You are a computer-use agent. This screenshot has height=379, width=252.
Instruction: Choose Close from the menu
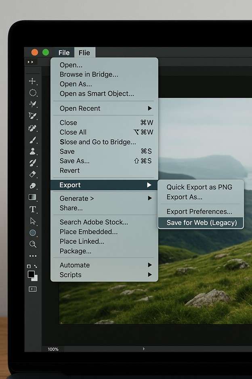[105, 123]
